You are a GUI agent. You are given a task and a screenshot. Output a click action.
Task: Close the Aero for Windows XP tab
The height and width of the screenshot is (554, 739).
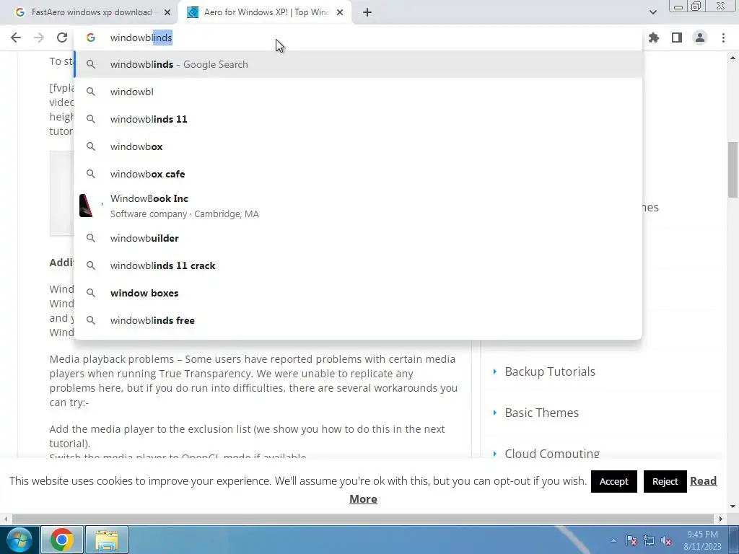point(340,13)
